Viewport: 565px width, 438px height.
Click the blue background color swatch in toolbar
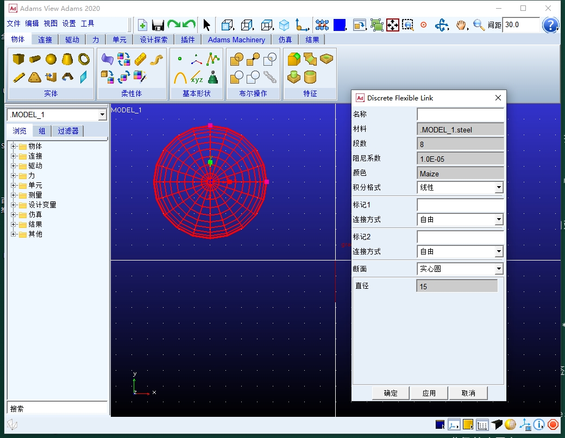(x=340, y=25)
